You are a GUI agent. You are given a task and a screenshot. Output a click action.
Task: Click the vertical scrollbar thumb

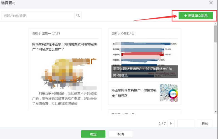[x=215, y=34]
